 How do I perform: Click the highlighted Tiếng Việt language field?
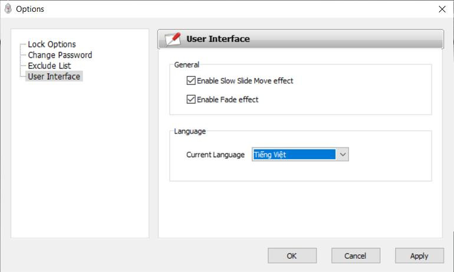tap(293, 155)
